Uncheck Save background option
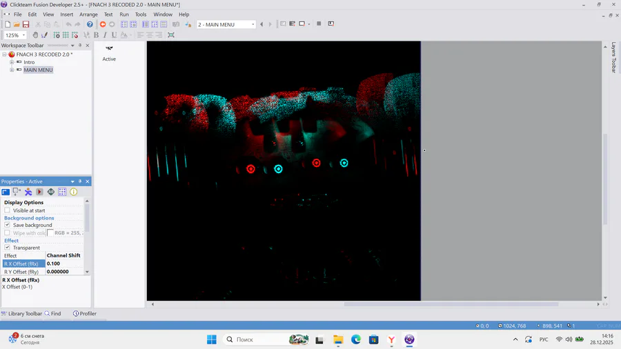 tap(7, 225)
